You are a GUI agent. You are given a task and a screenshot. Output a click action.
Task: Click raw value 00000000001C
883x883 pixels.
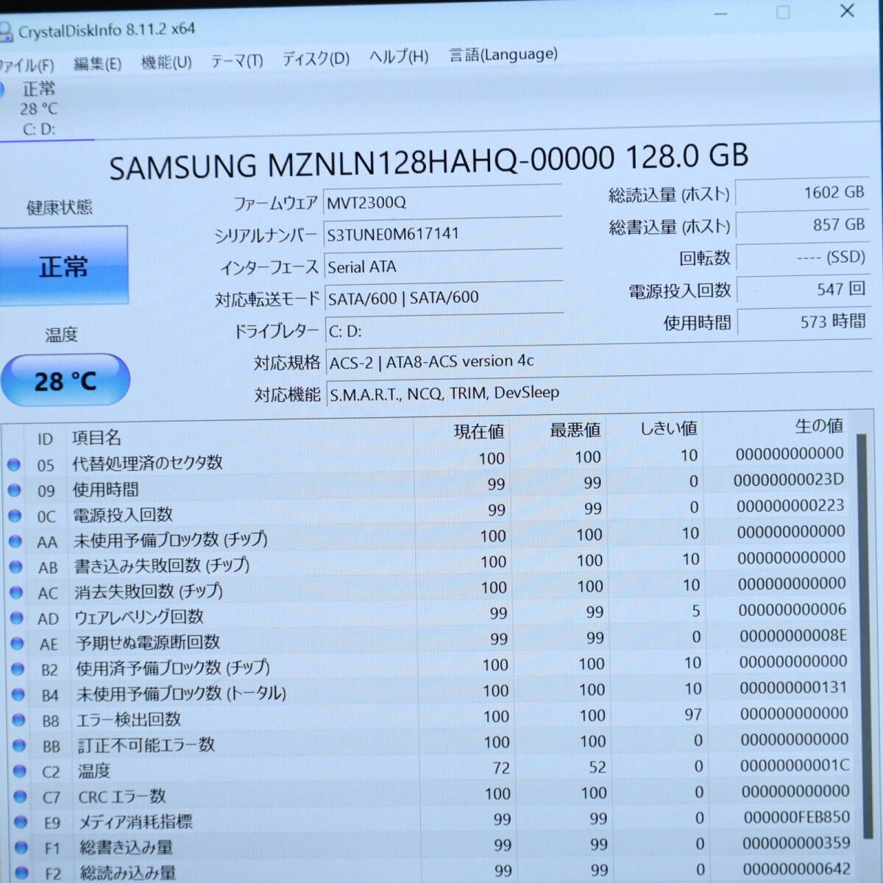[795, 765]
